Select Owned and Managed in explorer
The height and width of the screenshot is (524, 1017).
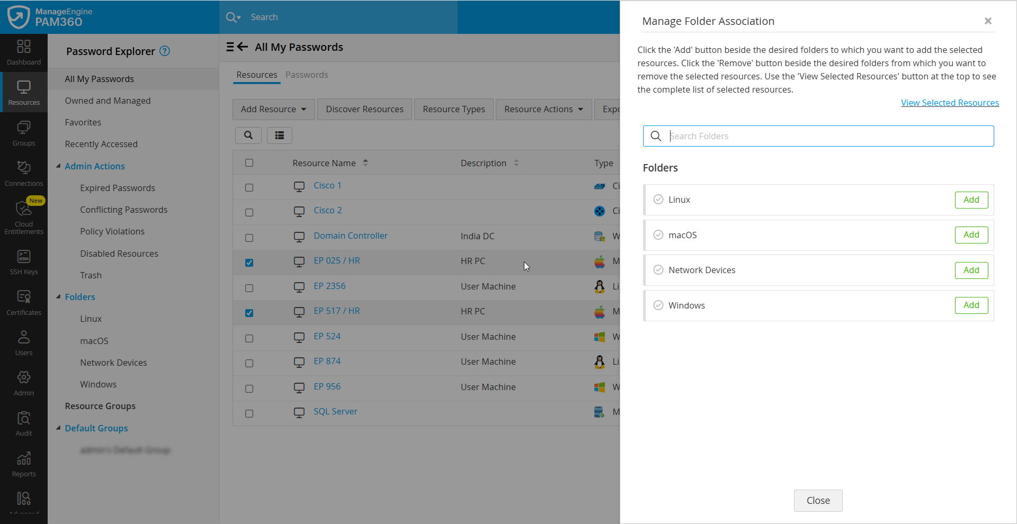coord(108,101)
